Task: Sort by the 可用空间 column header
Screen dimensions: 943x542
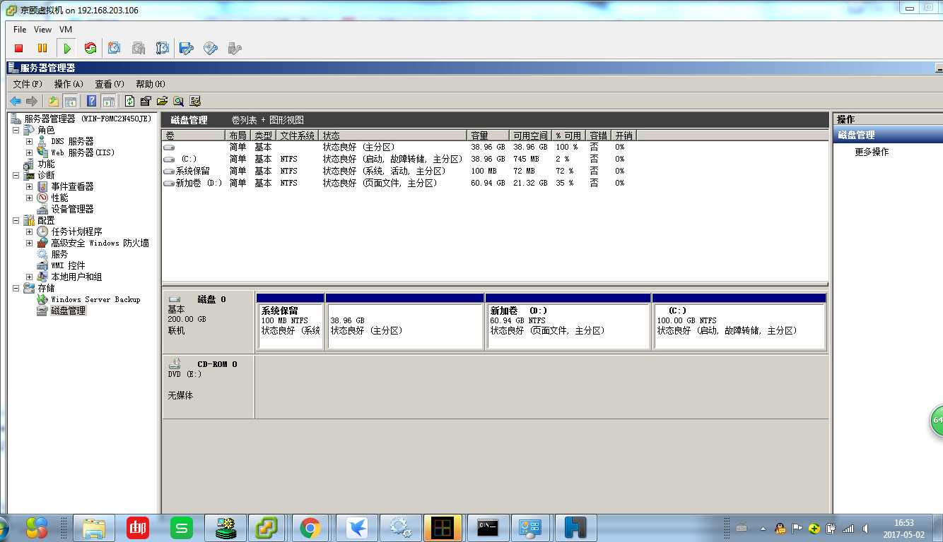Action: pyautogui.click(x=530, y=135)
